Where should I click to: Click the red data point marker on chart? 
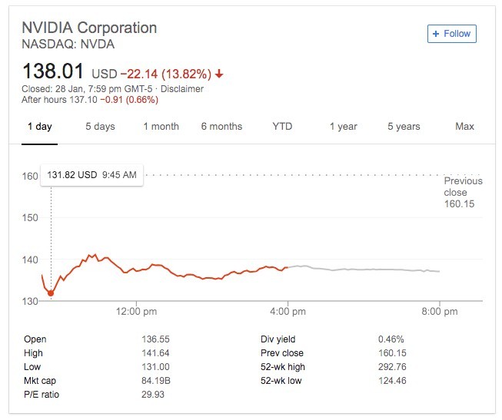point(51,293)
